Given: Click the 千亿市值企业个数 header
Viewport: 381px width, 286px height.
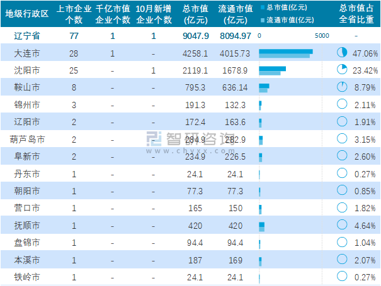Looking at the screenshot, I should coord(113,14).
